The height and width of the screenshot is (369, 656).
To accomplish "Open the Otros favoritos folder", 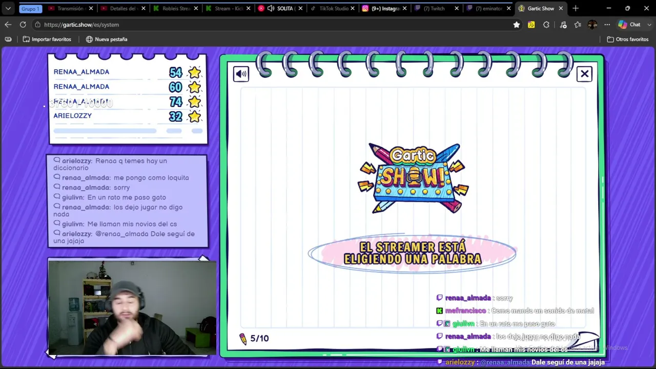I will tap(628, 39).
